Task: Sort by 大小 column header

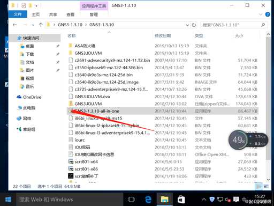Action: click(x=239, y=36)
